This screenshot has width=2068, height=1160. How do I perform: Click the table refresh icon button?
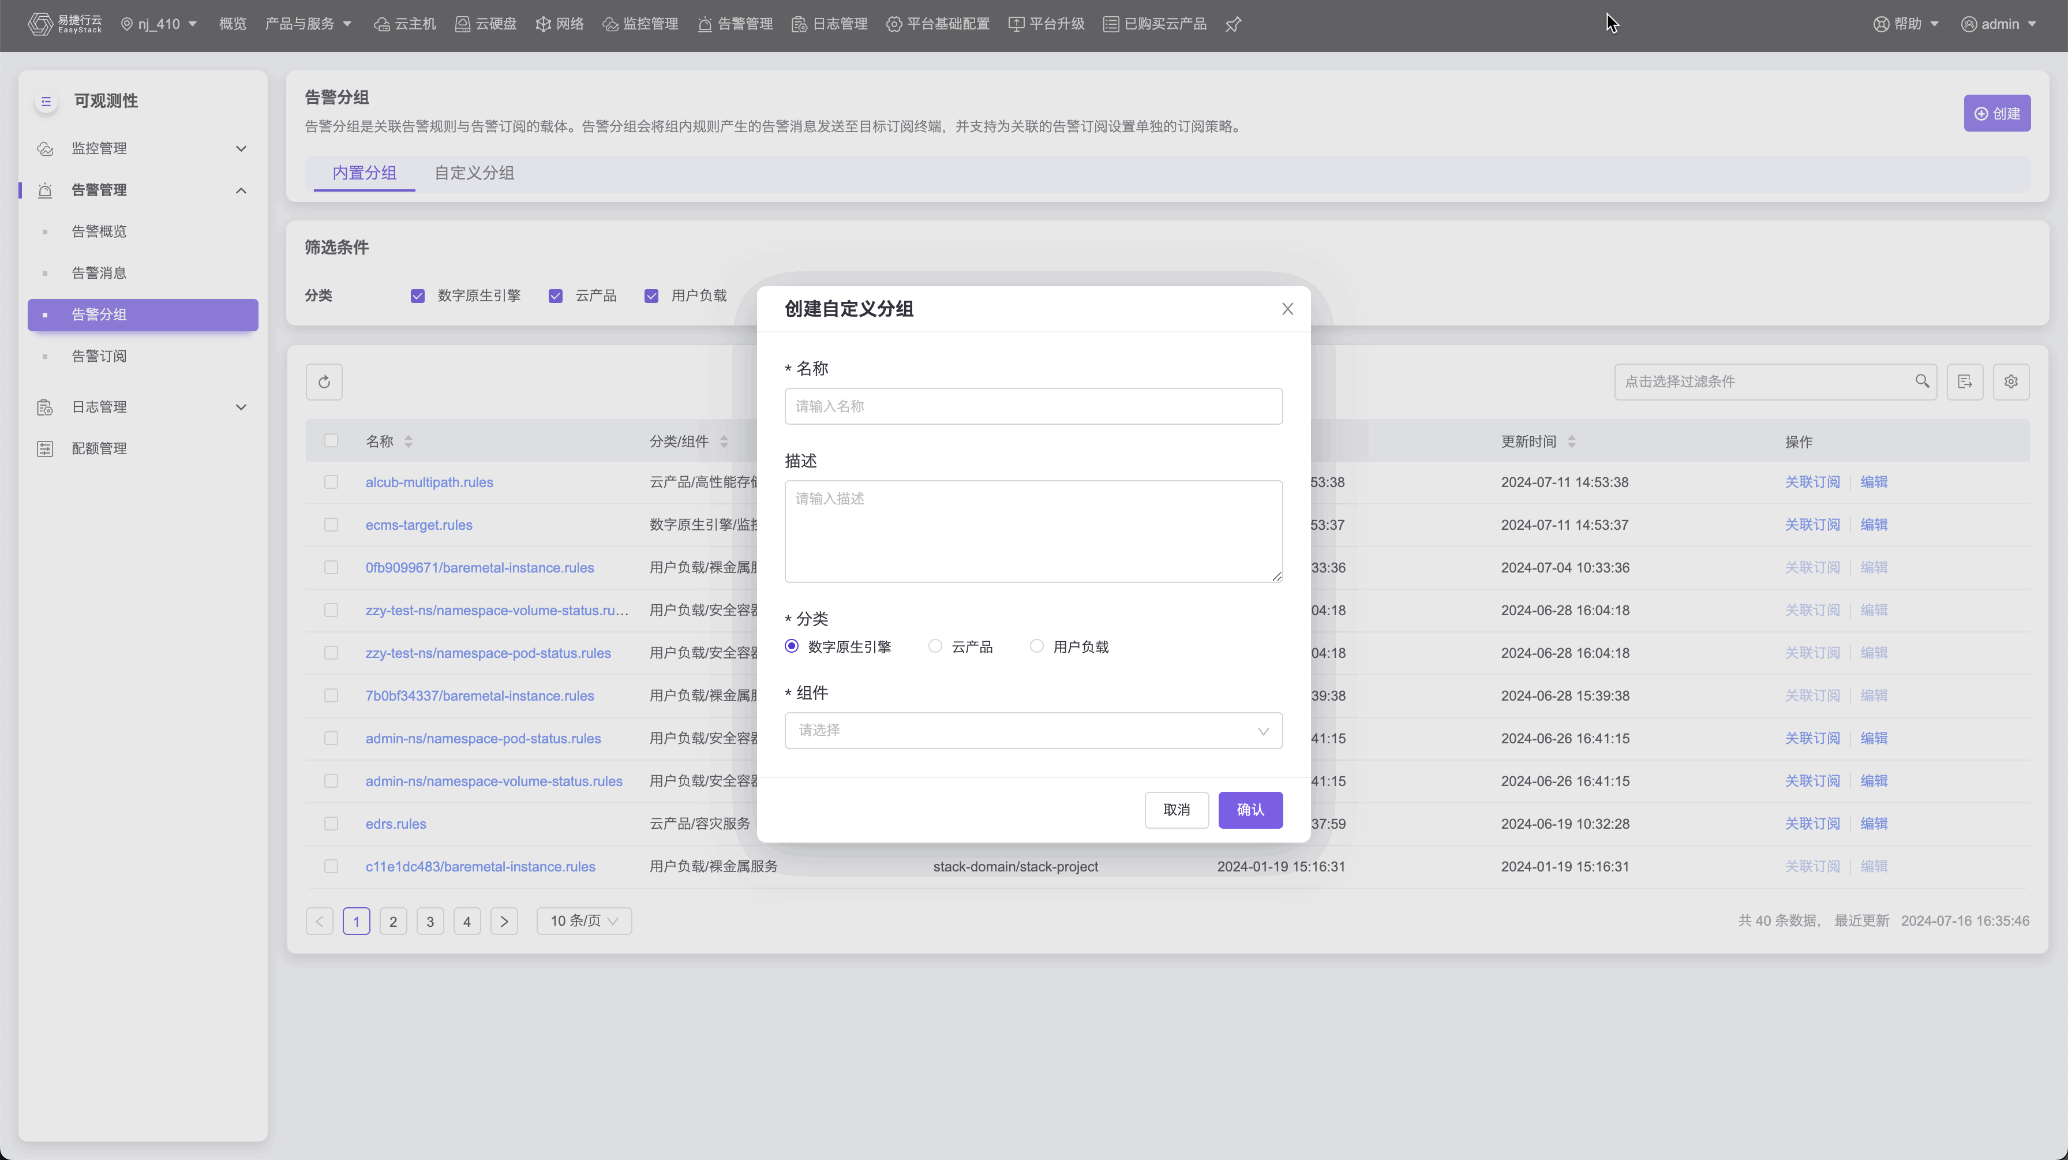[324, 382]
